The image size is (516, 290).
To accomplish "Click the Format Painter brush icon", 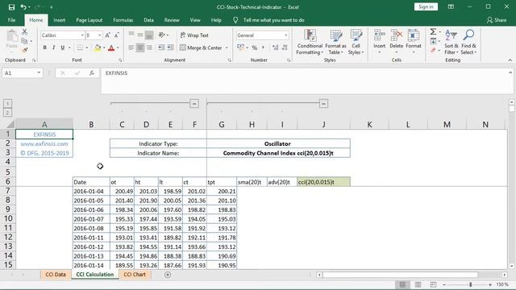I will coord(24,50).
